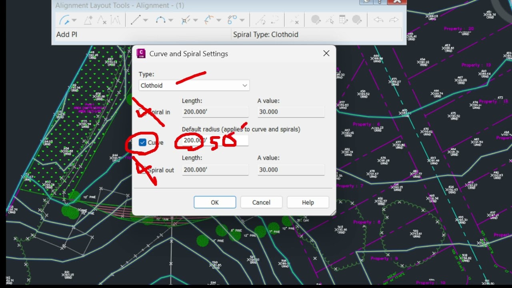
Task: Toggle the Spiral out checkbox
Action: pyautogui.click(x=142, y=170)
